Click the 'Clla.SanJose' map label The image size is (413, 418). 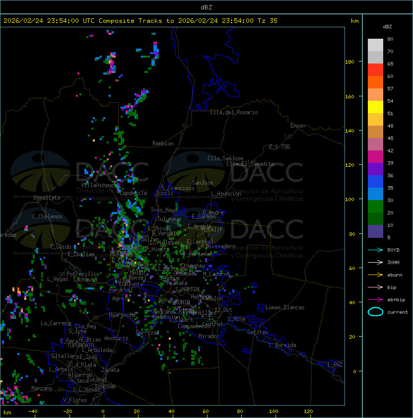click(225, 158)
